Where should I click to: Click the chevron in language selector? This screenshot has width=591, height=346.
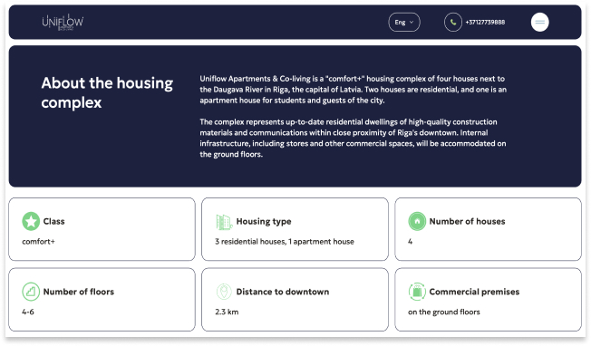pos(412,23)
